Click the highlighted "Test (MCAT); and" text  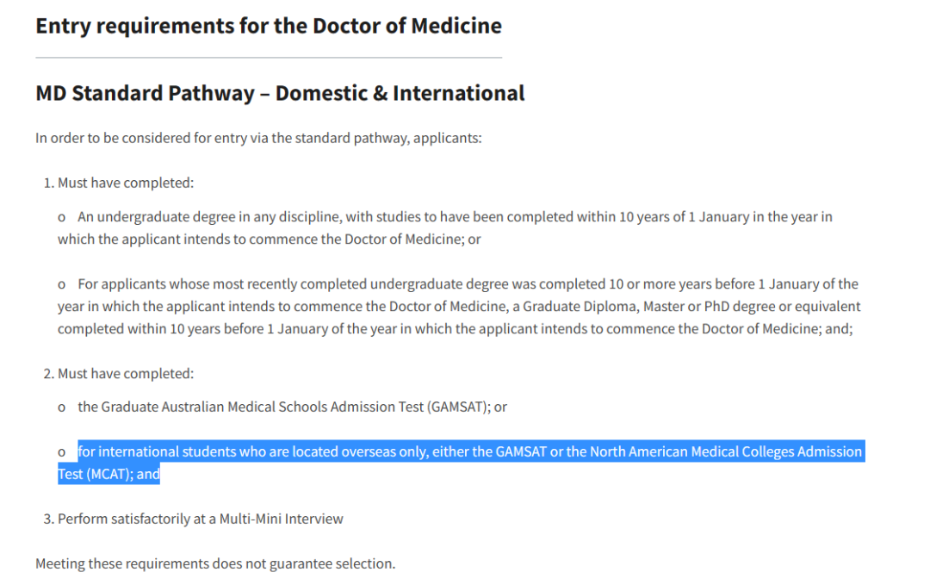pos(108,474)
